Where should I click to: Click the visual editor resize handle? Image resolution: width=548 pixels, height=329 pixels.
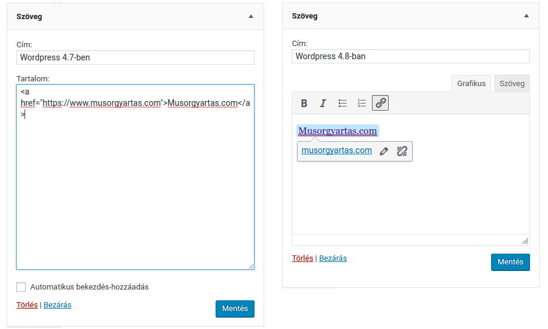pos(525,240)
